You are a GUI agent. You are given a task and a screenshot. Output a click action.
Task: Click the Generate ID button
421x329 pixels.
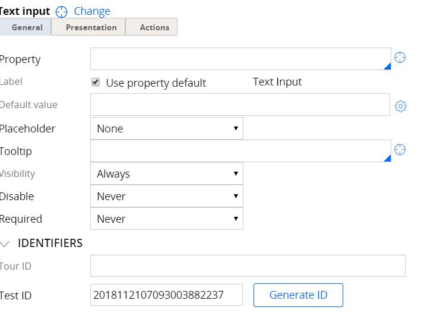click(298, 295)
